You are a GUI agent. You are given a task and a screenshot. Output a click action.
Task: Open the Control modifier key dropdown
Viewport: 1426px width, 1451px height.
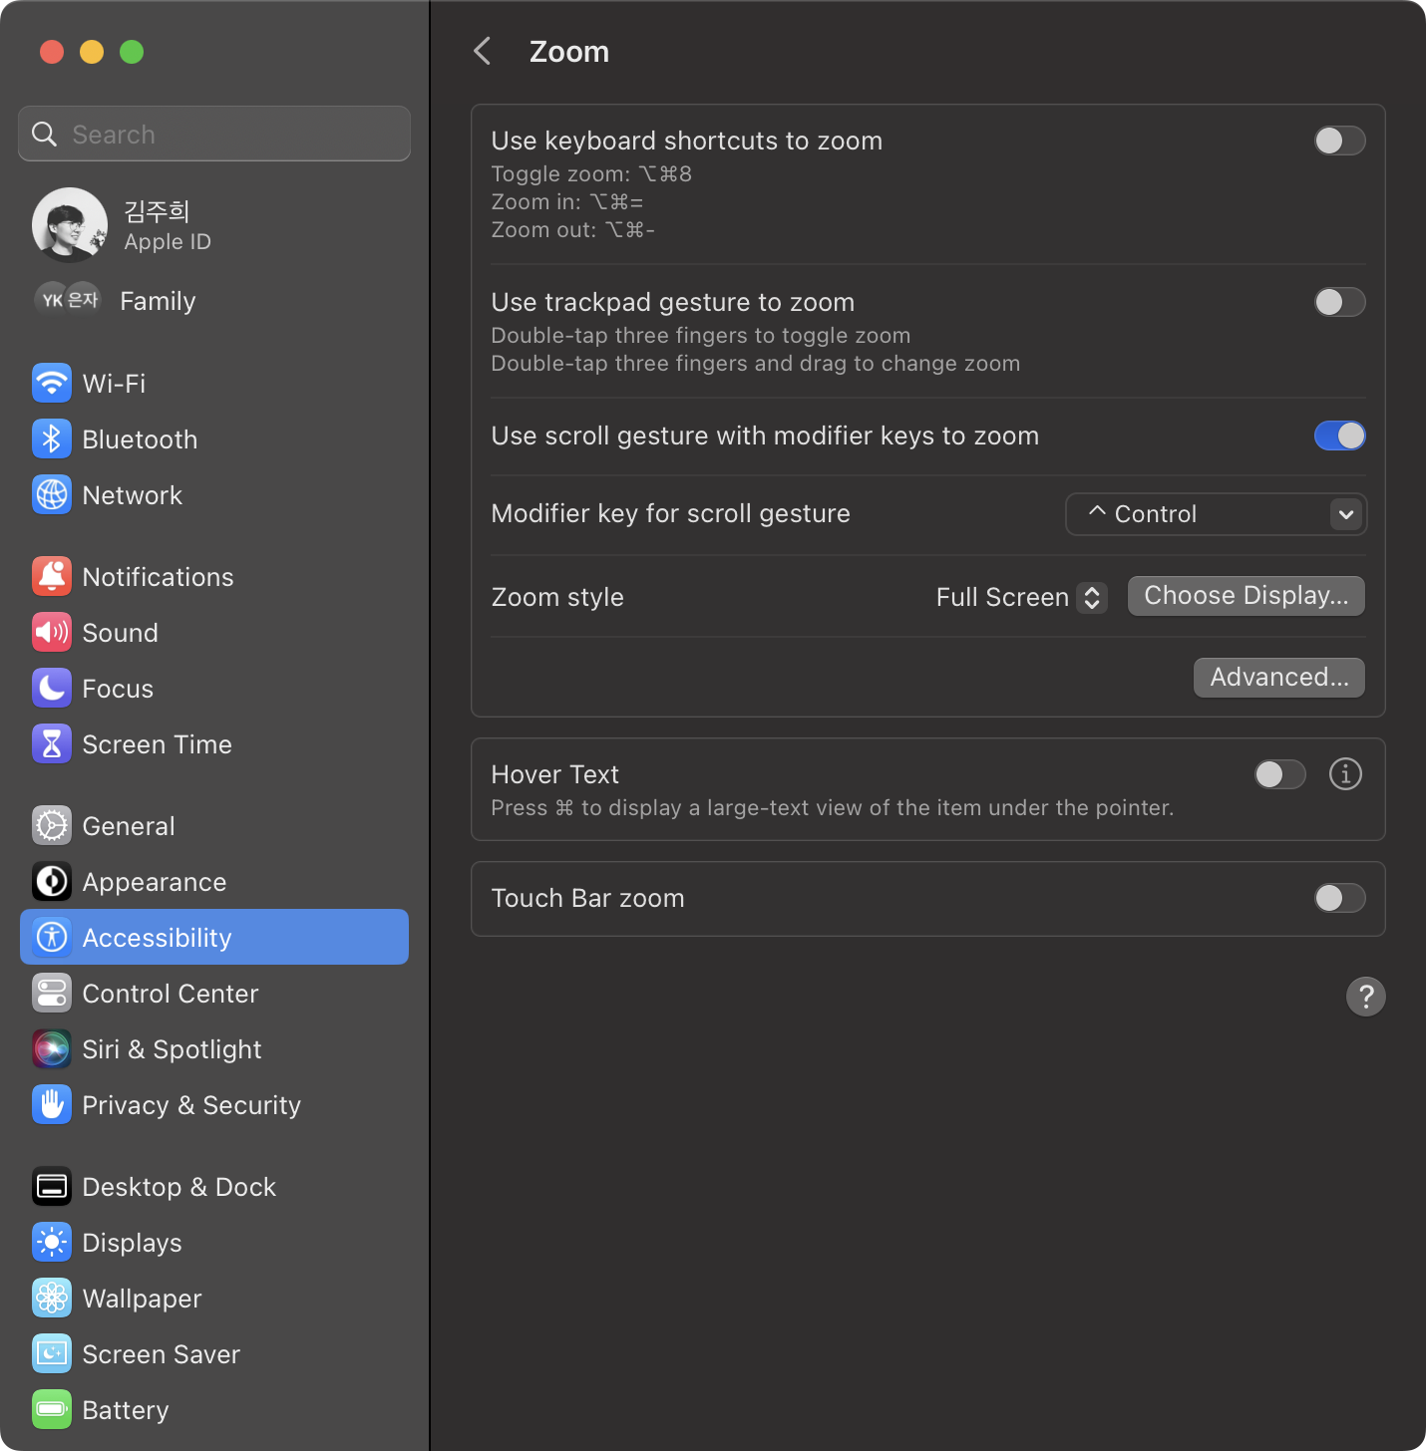pyautogui.click(x=1216, y=514)
